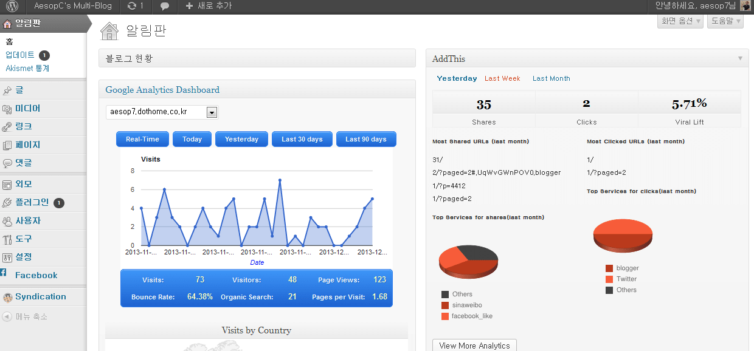Click the home icon in 알림판 menu header
Screen dimensions: 754x351
click(7, 24)
